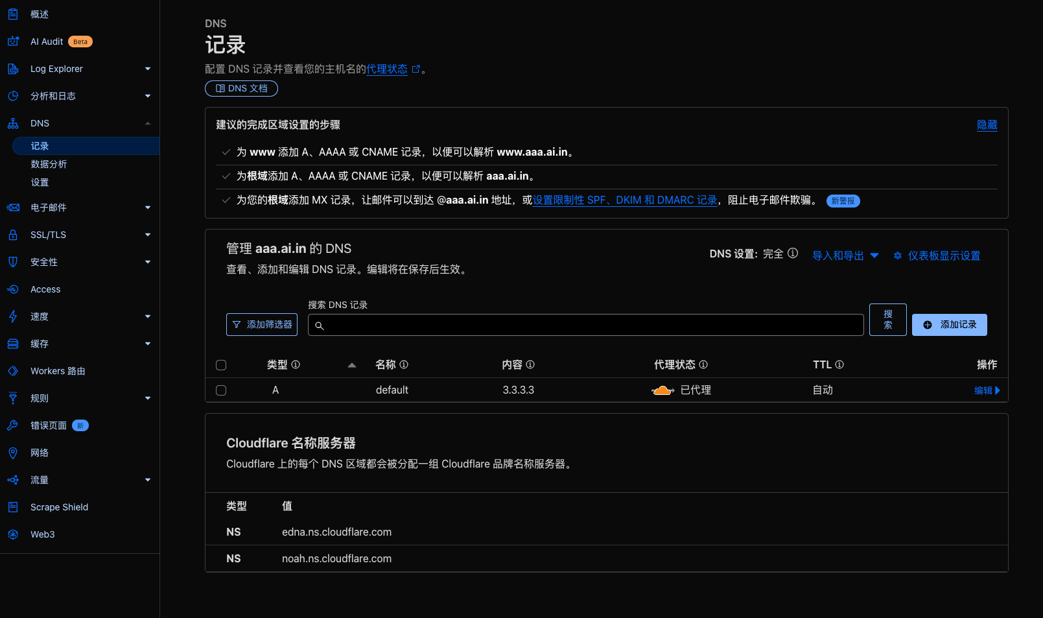Click the info icon next to 名称 header
This screenshot has width=1043, height=618.
point(404,364)
